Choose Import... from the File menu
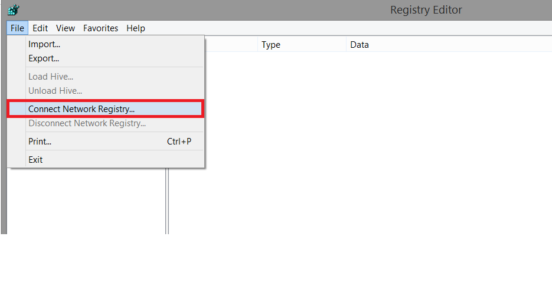Image resolution: width=552 pixels, height=302 pixels. [x=44, y=44]
